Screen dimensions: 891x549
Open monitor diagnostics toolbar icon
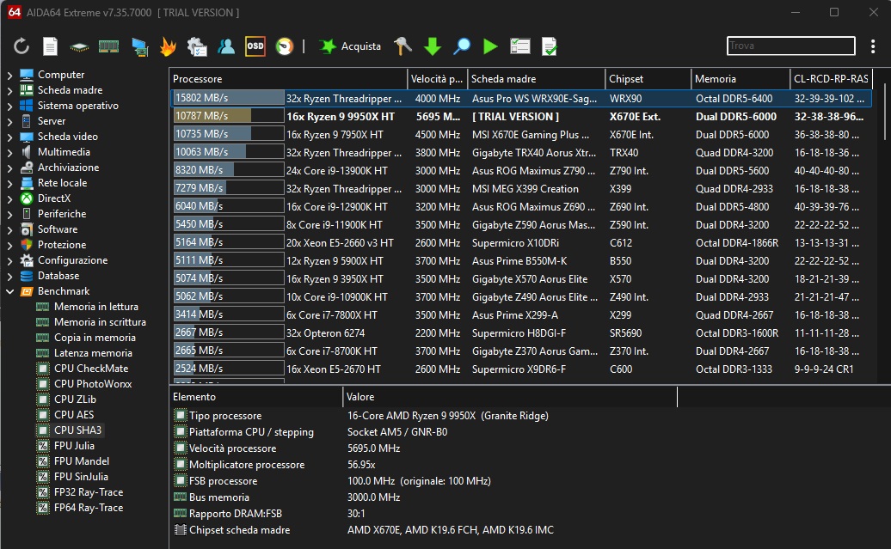tap(139, 46)
